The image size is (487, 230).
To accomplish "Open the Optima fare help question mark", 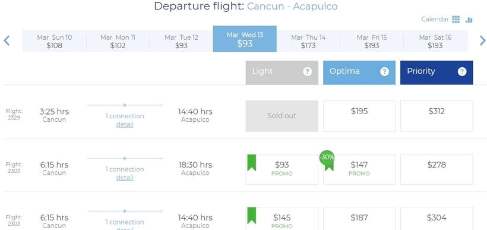I will (x=384, y=72).
